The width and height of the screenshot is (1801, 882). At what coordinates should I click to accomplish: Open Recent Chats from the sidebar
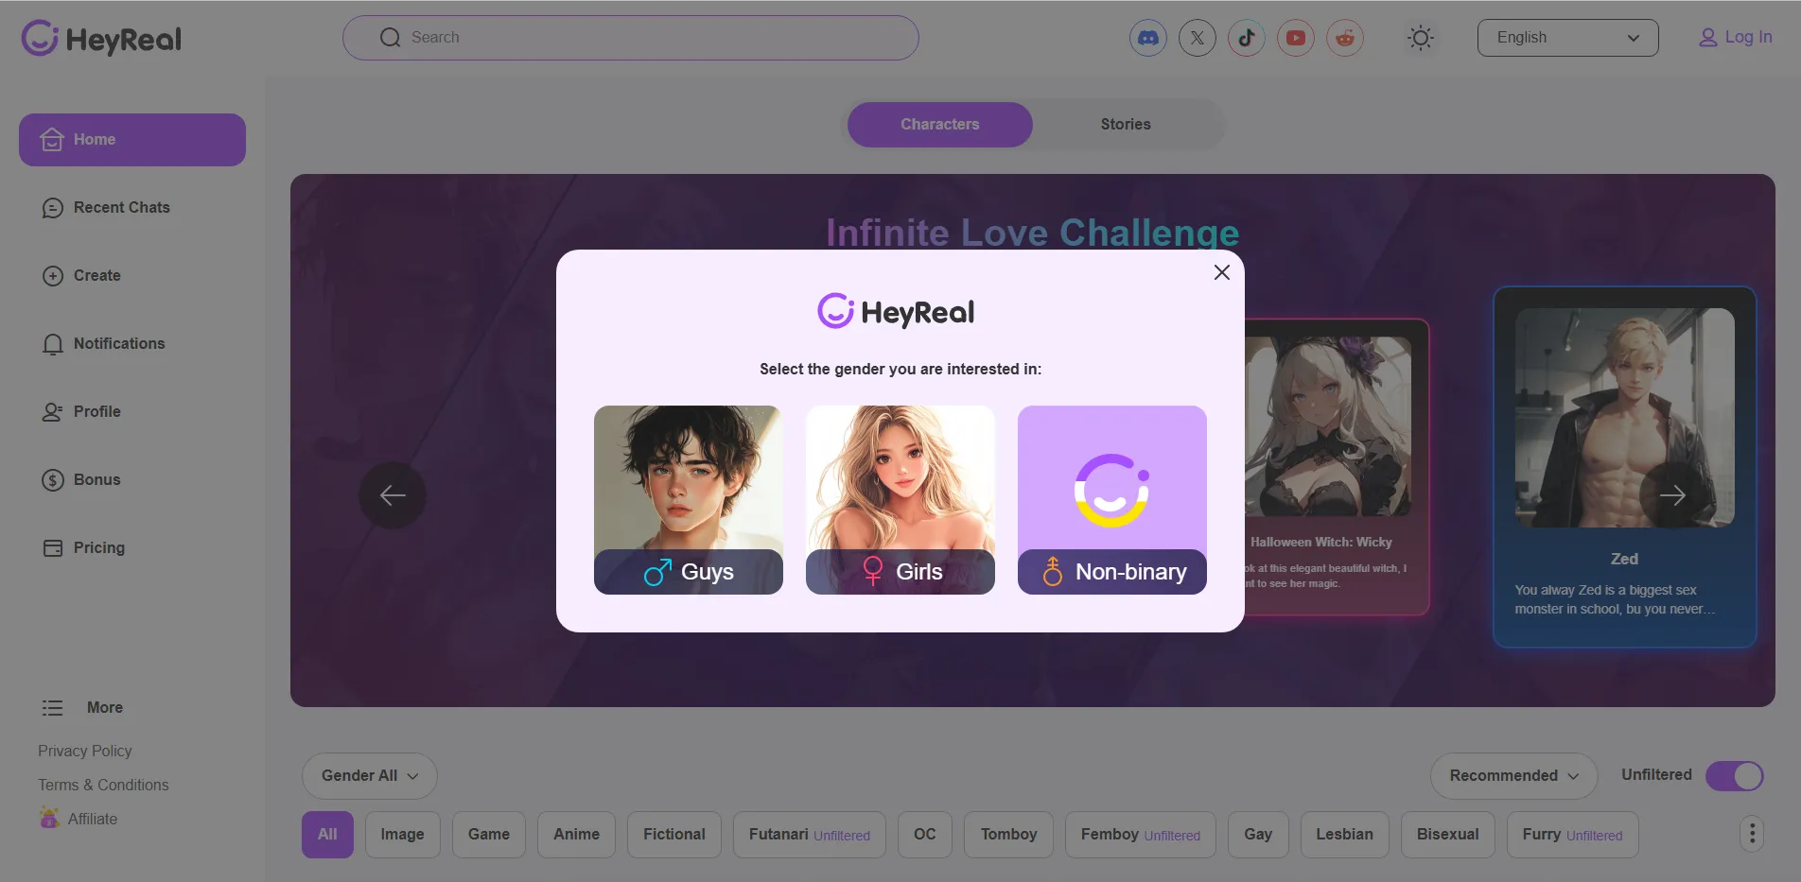tap(122, 207)
